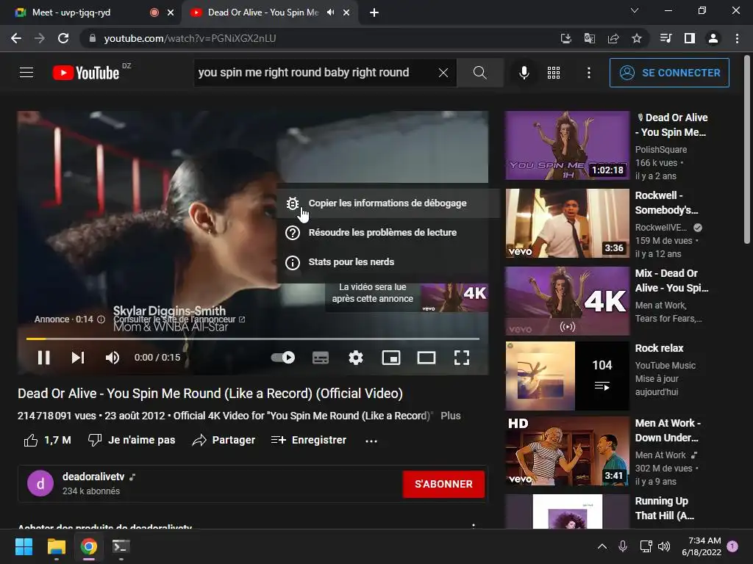Open Windows Start menu

[24, 546]
